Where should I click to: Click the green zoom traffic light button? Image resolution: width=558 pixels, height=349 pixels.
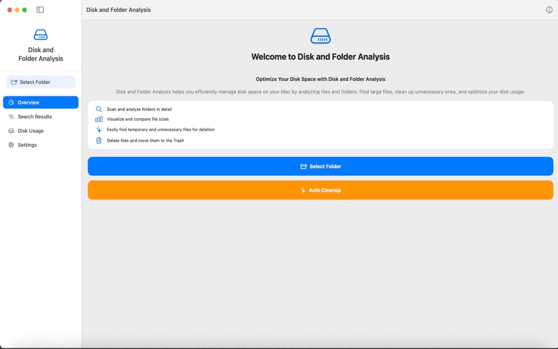click(x=25, y=9)
